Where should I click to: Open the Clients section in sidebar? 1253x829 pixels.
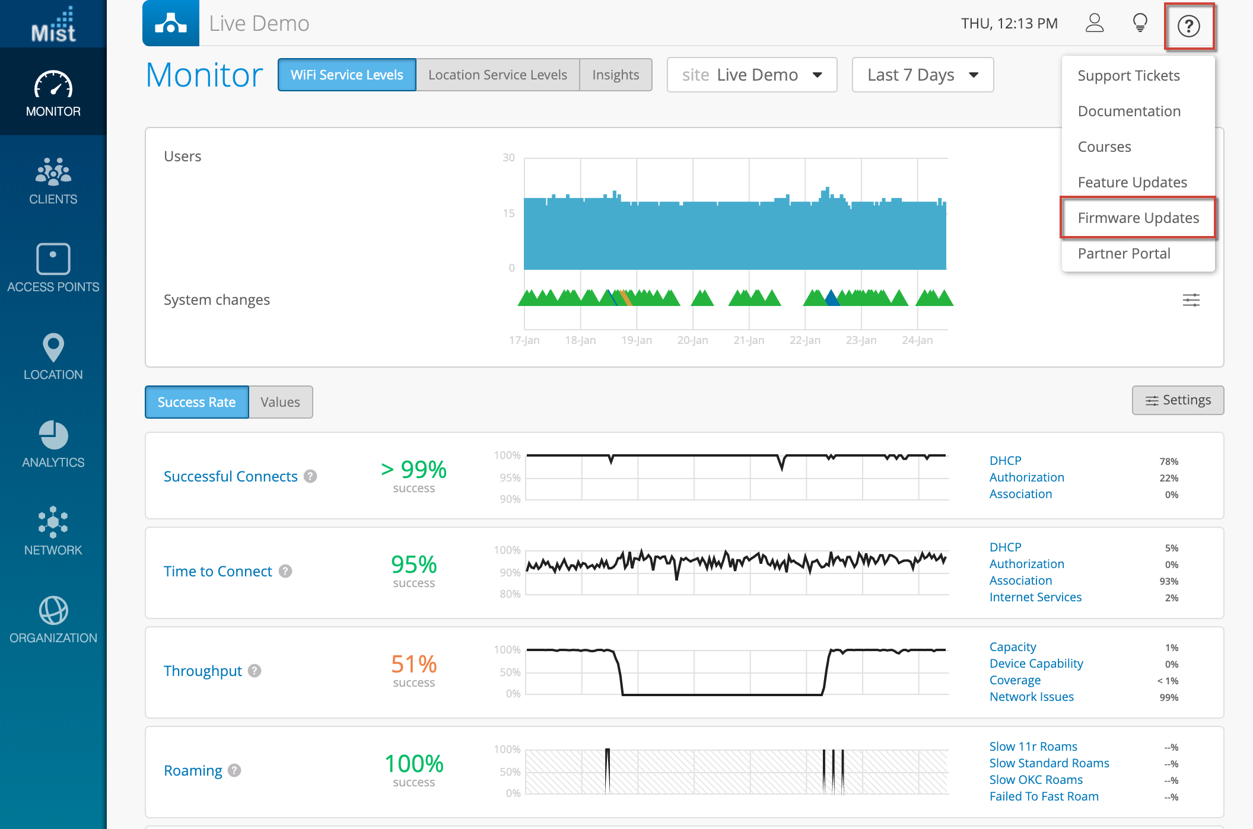pos(53,181)
